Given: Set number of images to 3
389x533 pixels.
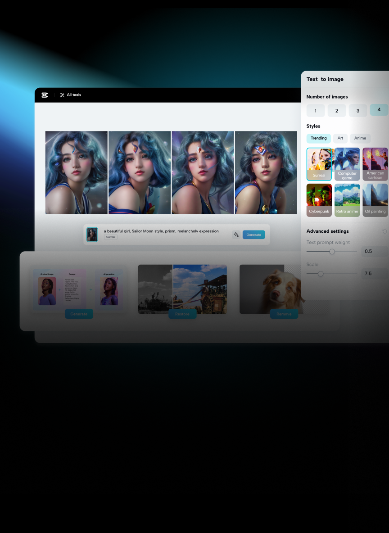Looking at the screenshot, I should click(358, 111).
